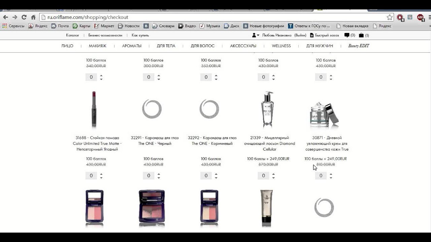Open the ЛИЦО category menu
This screenshot has height=242, width=431.
(67, 46)
